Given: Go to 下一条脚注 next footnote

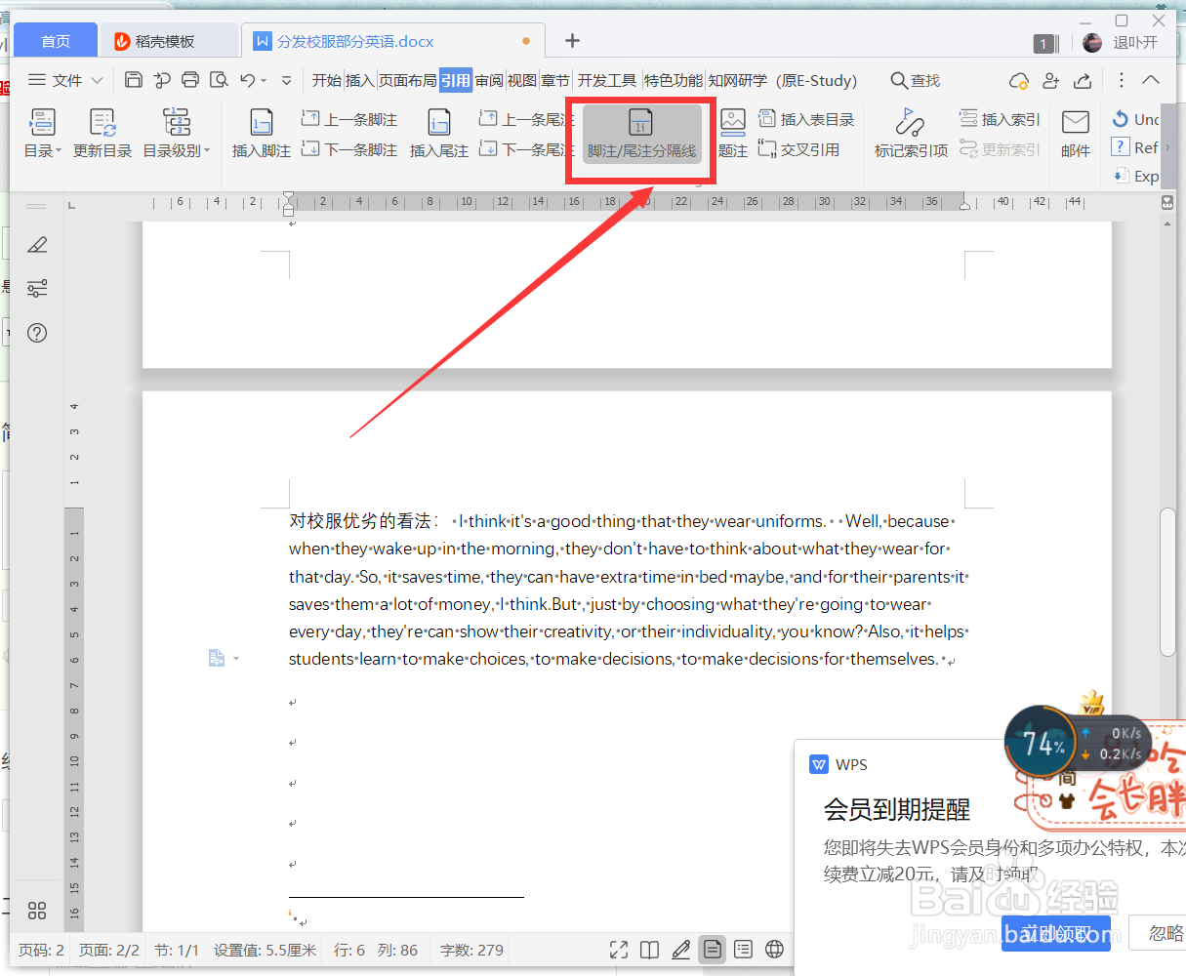Looking at the screenshot, I should point(349,149).
